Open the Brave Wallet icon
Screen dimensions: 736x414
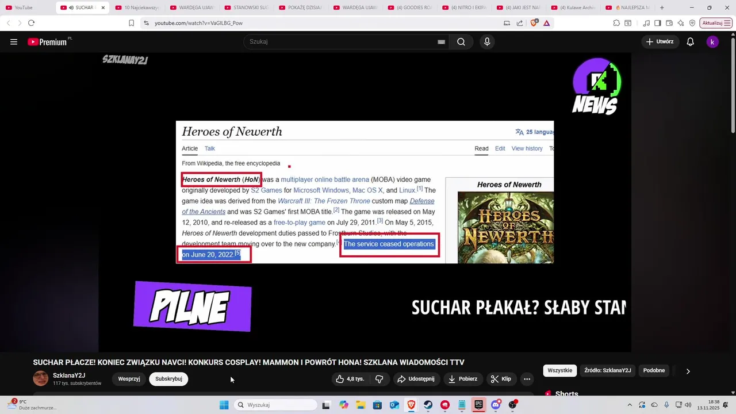pos(669,23)
